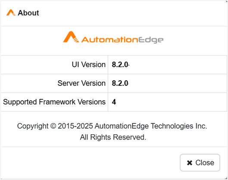Click the word Close on the button

click(205, 163)
